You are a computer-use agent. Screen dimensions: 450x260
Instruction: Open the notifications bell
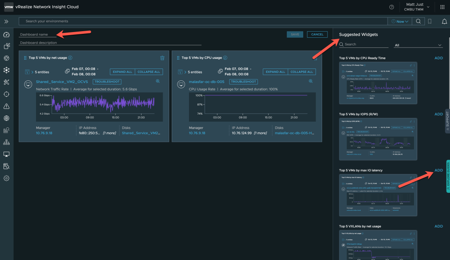coord(444,21)
